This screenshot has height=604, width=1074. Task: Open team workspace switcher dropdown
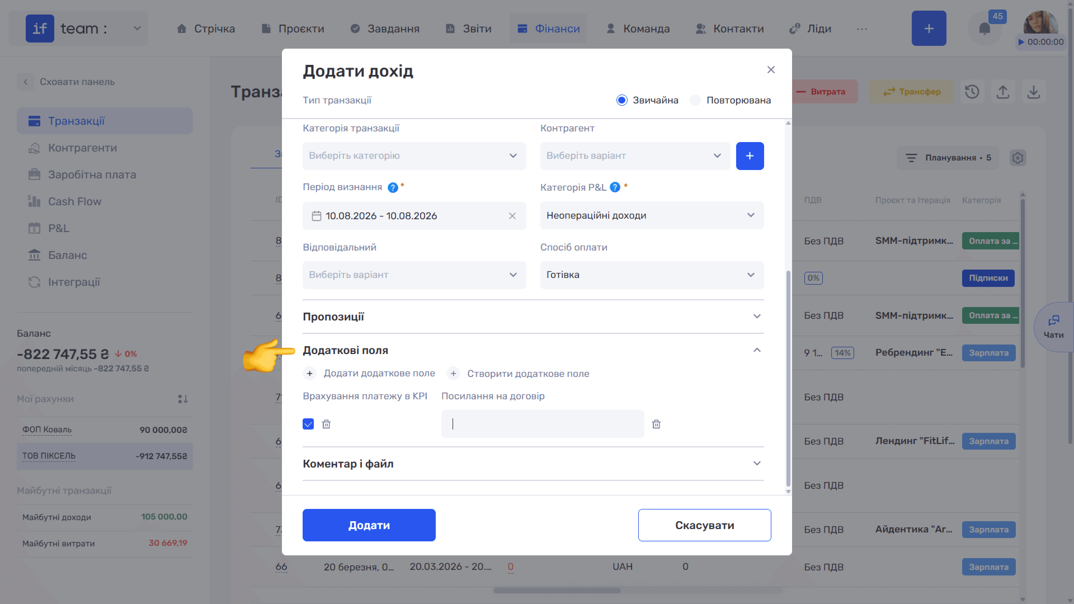137,28
